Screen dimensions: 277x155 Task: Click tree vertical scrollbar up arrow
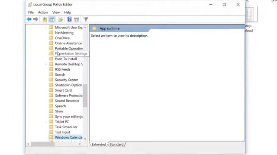point(85,27)
